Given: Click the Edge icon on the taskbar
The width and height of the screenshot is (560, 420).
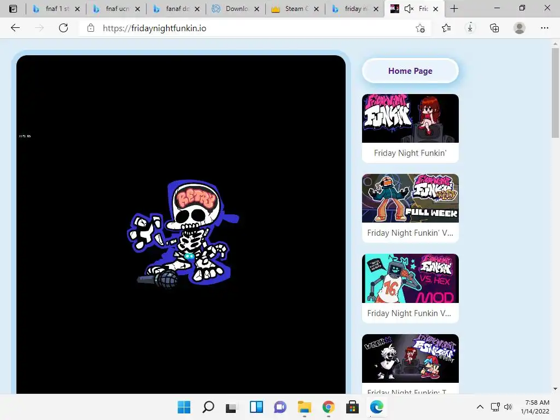Looking at the screenshot, I should click(376, 407).
